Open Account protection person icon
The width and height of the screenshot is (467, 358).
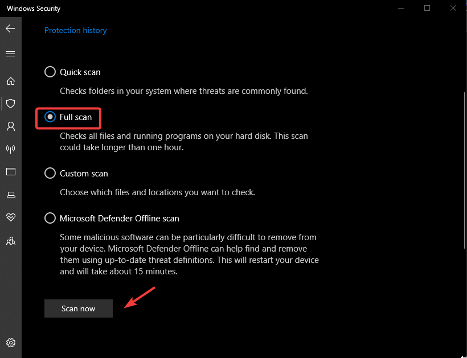pos(10,126)
